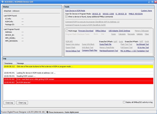Viewport: 157px width, 114px height.
Task: Click the Flash Test Tool link
Action: [126, 44]
